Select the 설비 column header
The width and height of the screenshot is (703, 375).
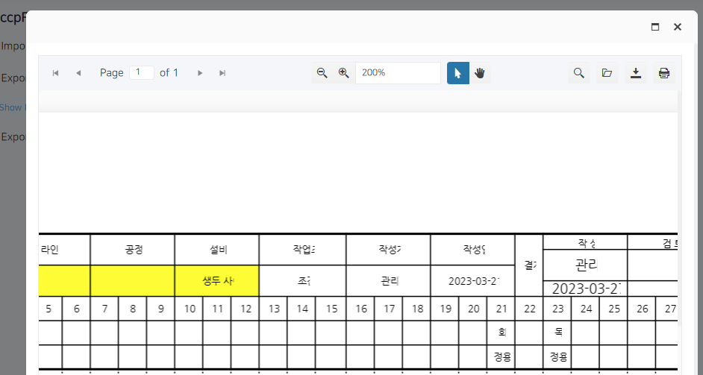217,250
